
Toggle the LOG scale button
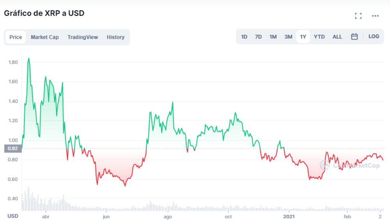[374, 37]
